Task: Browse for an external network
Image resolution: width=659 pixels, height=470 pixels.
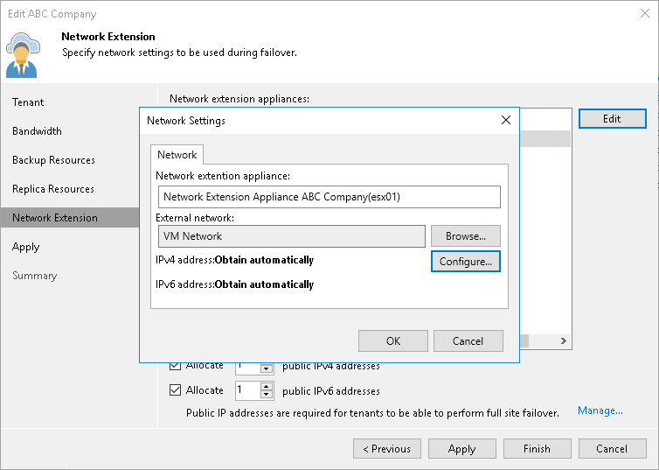Action: point(465,236)
